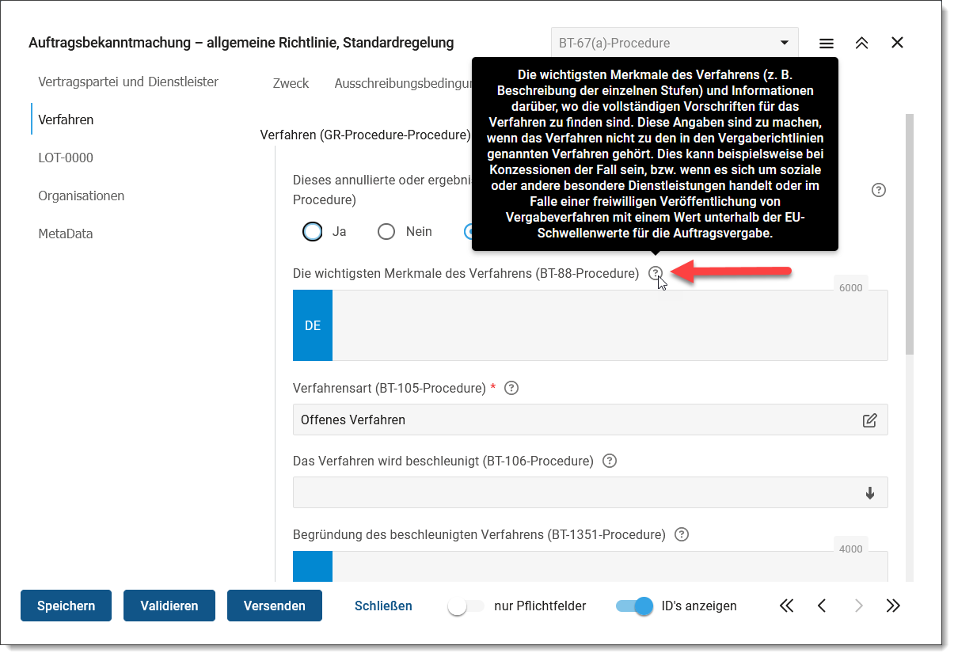The height and width of the screenshot is (657, 954).
Task: Select the Ja radio button
Action: click(x=313, y=231)
